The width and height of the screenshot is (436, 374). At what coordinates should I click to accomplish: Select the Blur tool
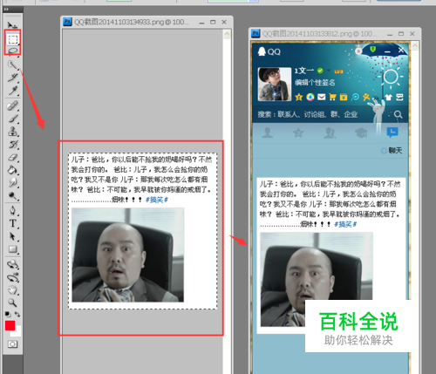pos(12,183)
